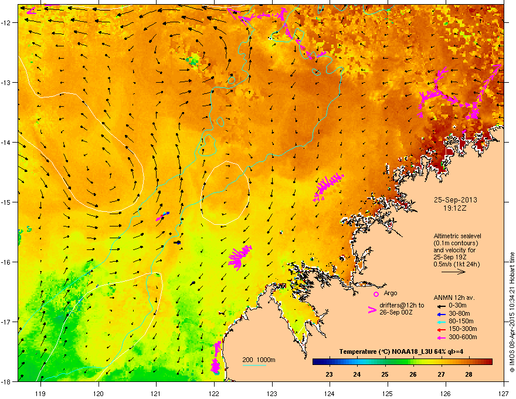
Task: Click the magenta drifter cluster near 122°E 17.7°S
Action: point(216,358)
